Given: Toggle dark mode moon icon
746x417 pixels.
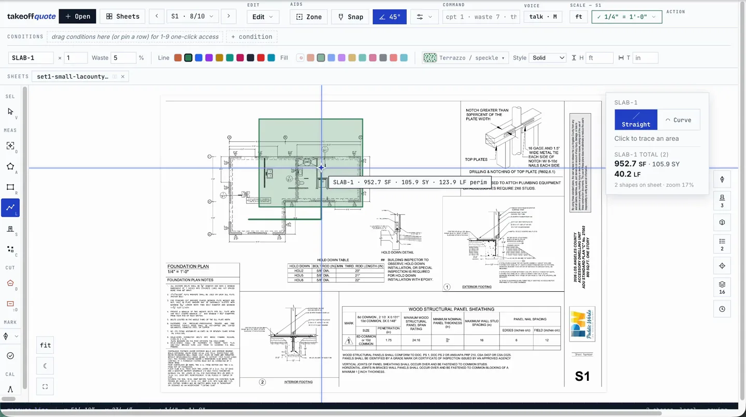Looking at the screenshot, I should point(45,366).
